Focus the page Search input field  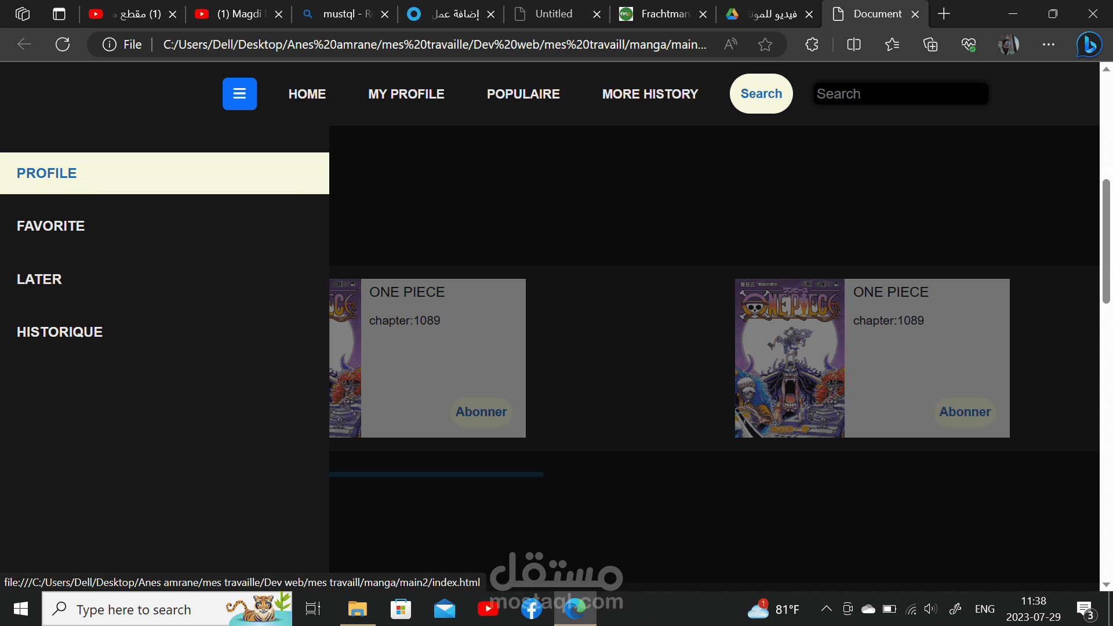tap(901, 94)
